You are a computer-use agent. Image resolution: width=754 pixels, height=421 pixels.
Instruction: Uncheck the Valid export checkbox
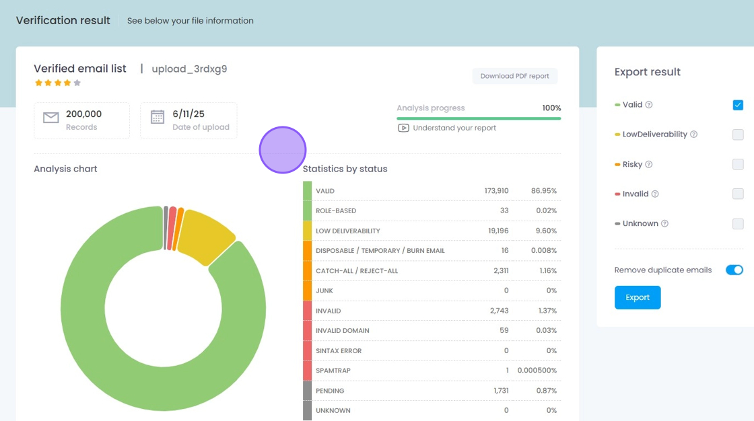tap(738, 105)
